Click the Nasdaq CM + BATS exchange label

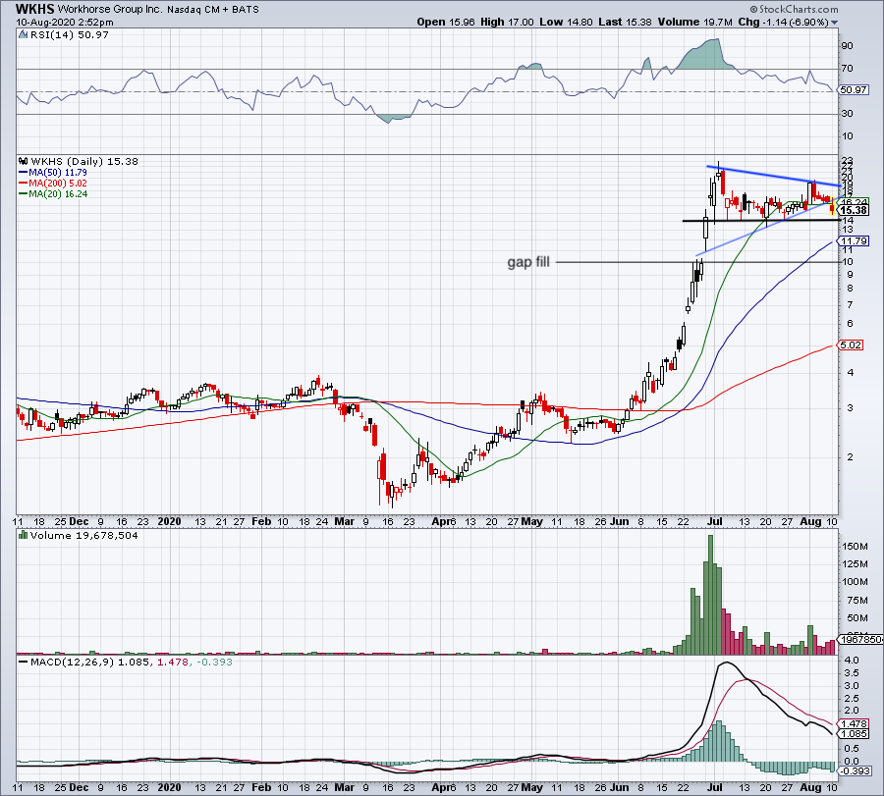(213, 10)
